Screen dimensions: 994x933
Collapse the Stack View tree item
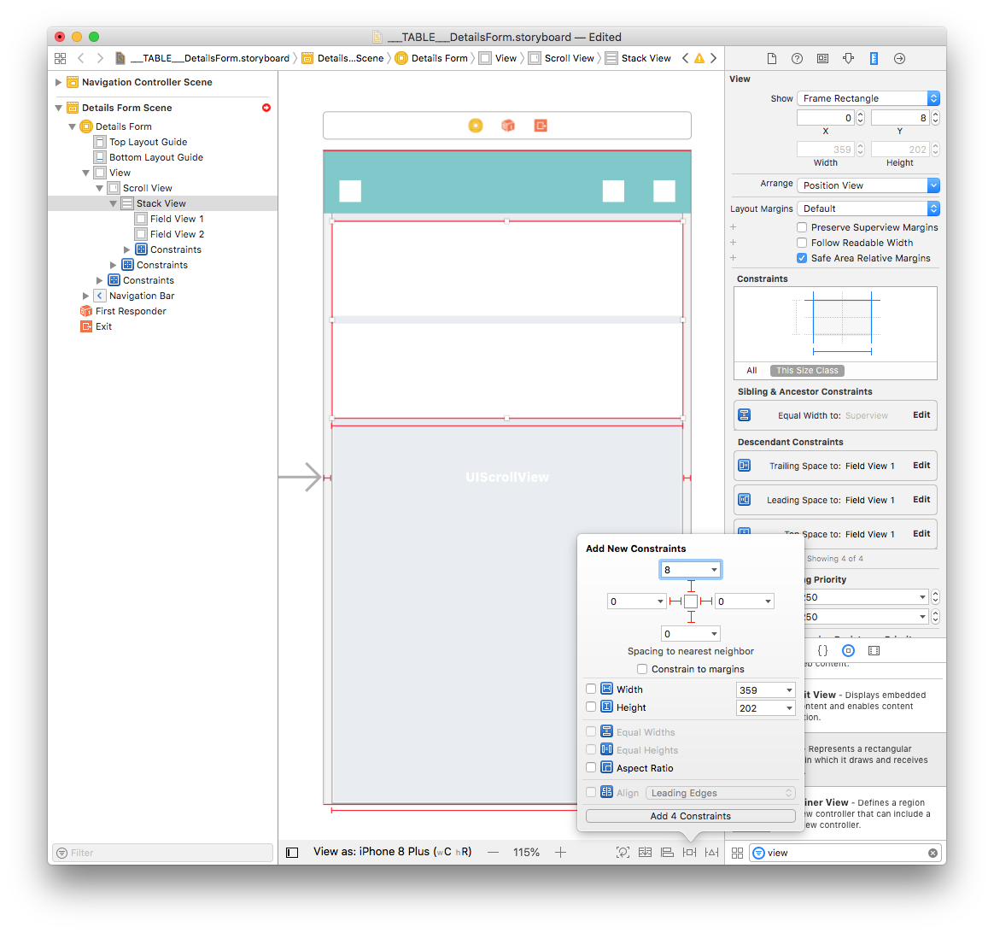(113, 203)
